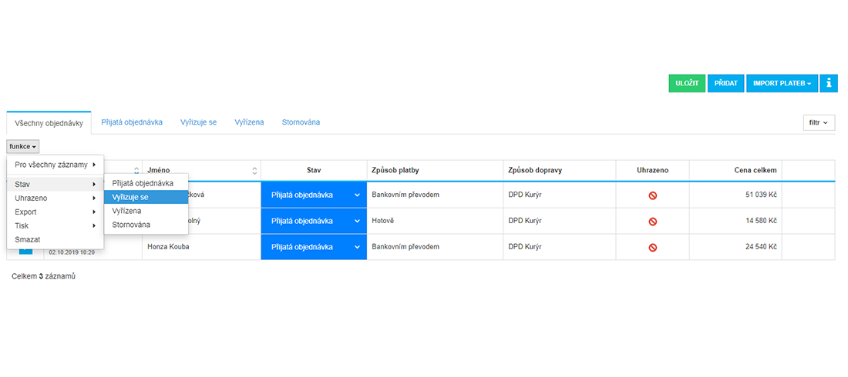Switch to Vyřízena tab
This screenshot has height=377, width=848.
pos(249,122)
